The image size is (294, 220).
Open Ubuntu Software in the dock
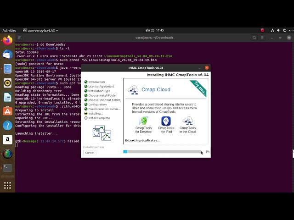tap(7, 111)
